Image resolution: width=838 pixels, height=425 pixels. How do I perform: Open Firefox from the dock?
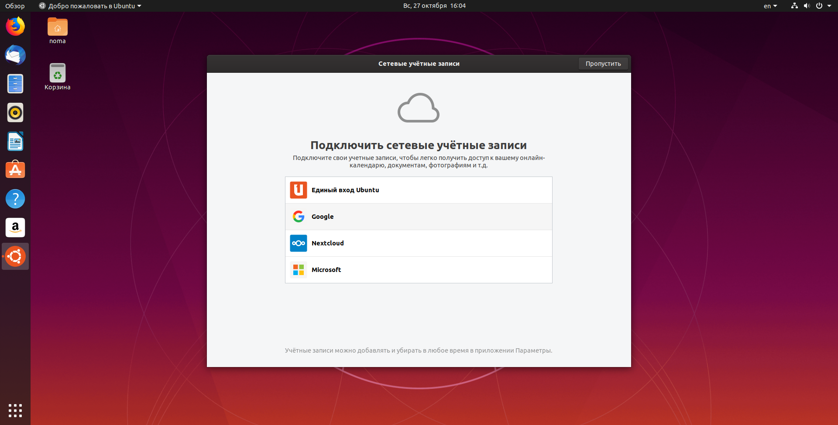pyautogui.click(x=15, y=27)
